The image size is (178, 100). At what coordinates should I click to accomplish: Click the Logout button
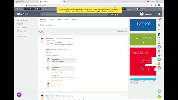click(130, 9)
